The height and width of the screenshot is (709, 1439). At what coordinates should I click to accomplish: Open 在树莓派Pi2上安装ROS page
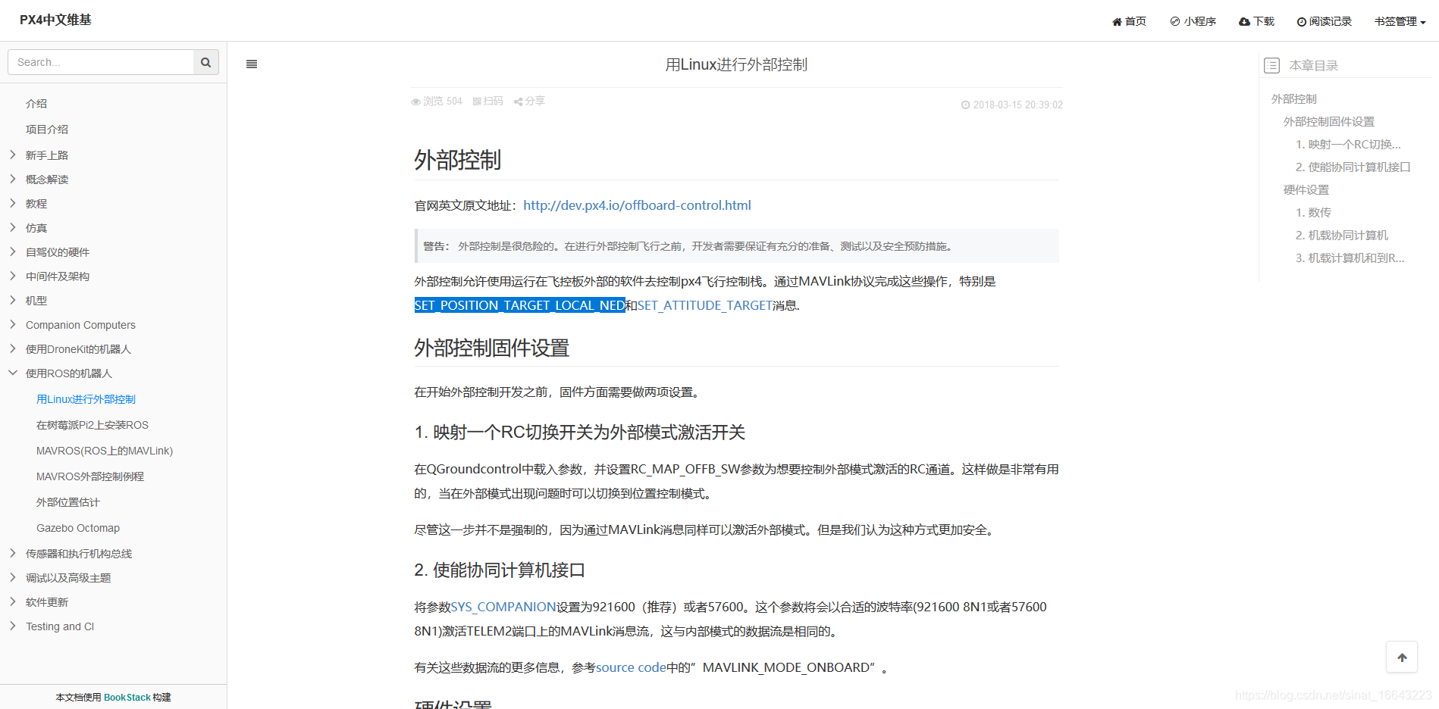coord(92,425)
